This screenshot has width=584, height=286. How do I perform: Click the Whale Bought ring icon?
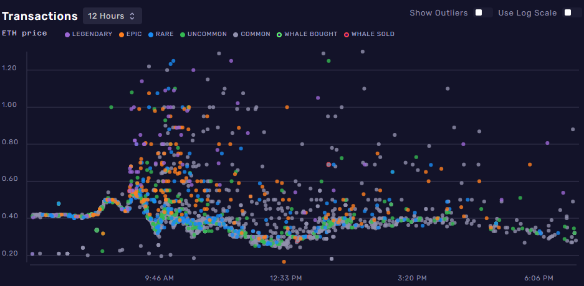tap(279, 34)
